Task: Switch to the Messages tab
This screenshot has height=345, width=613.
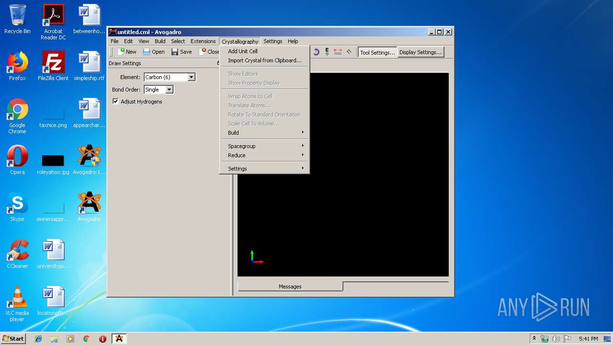Action: (x=290, y=287)
